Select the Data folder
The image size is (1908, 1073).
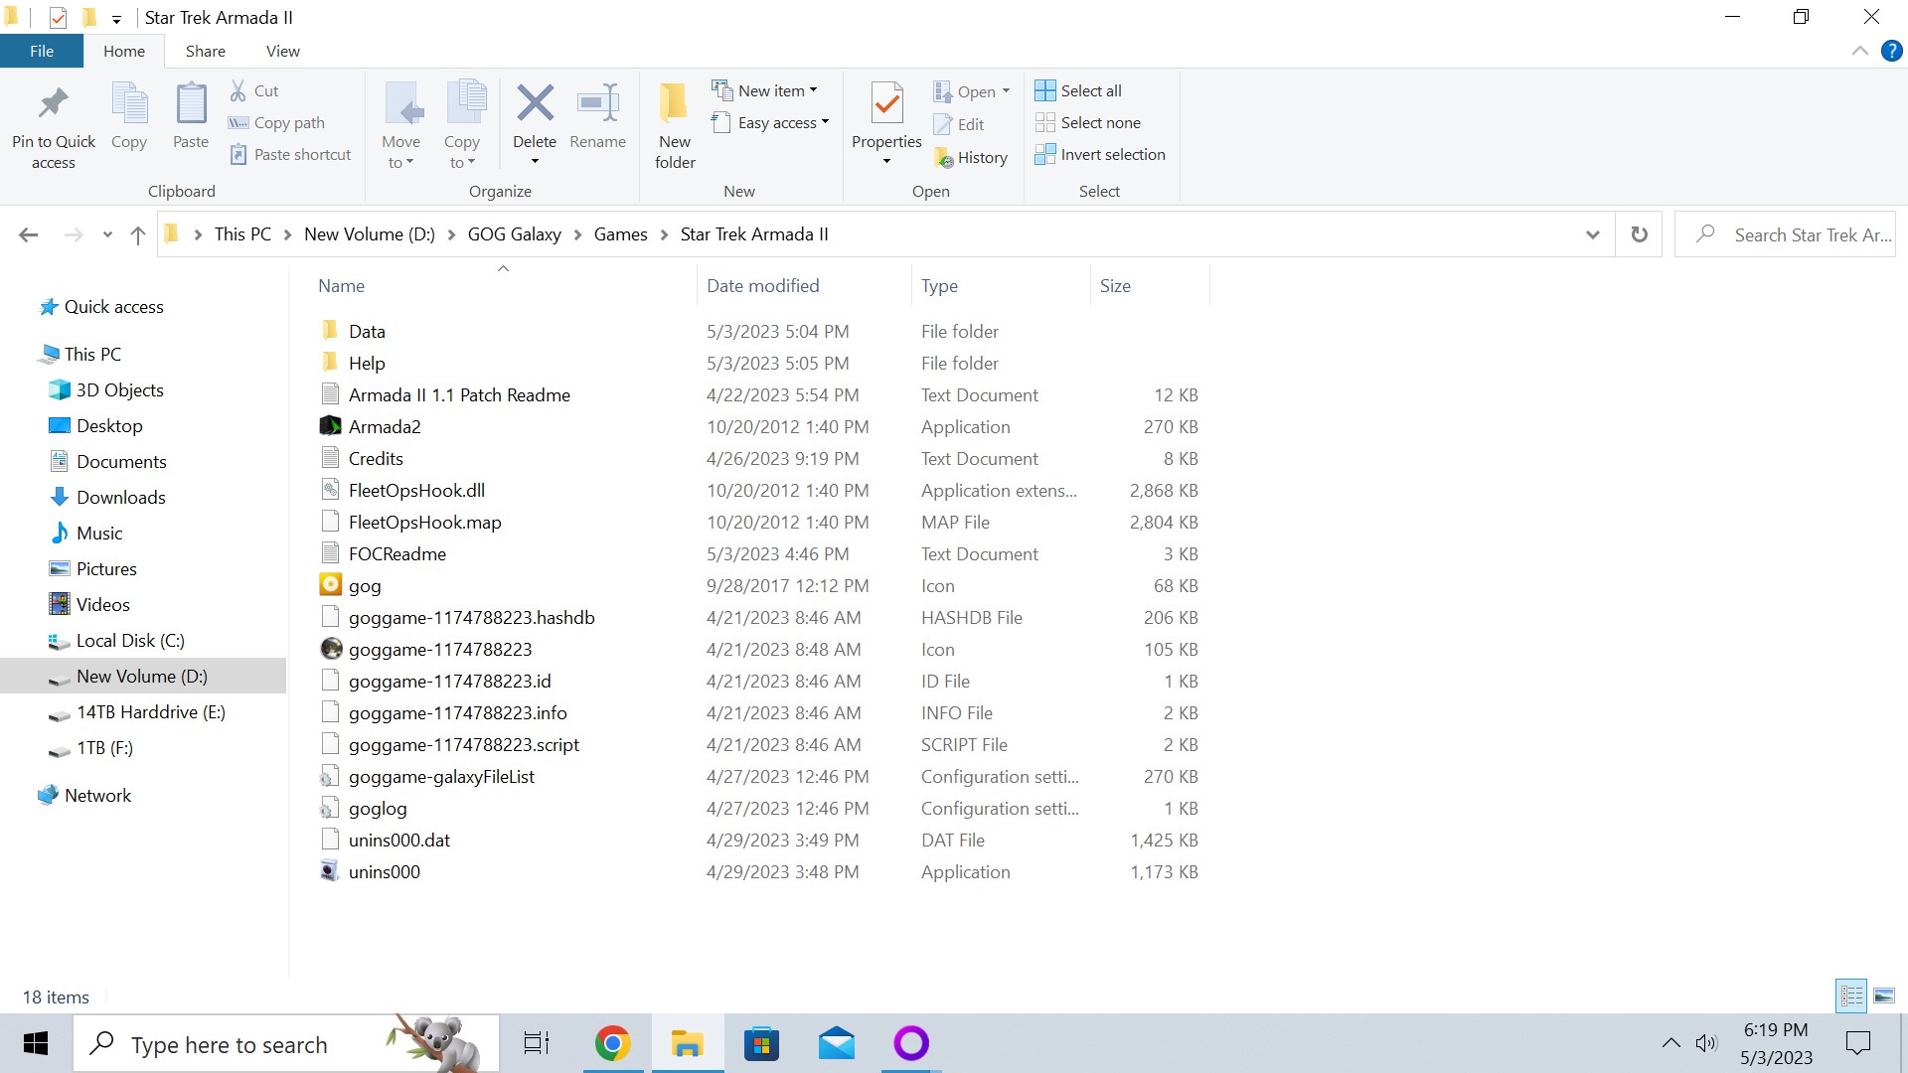point(353,331)
